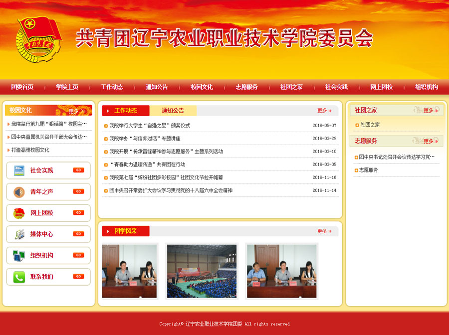The height and width of the screenshot is (335, 449).
Task: Click the 社团之家 right panel heading
Action: tap(366, 110)
